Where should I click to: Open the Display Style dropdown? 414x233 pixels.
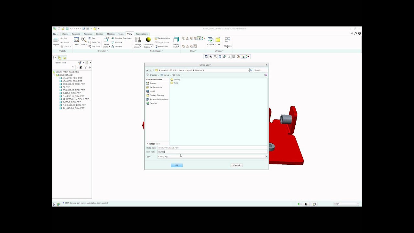(176, 42)
